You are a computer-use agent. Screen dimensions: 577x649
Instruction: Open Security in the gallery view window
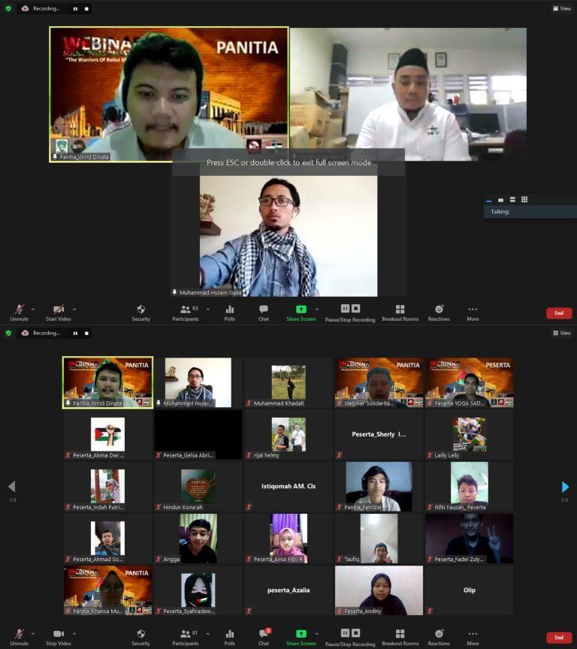tap(140, 637)
